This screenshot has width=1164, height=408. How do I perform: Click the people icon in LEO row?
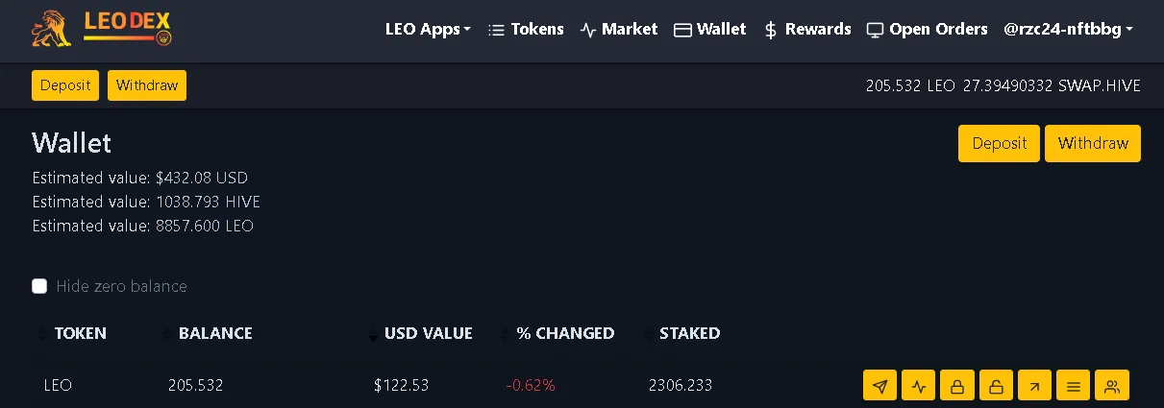pos(1112,386)
